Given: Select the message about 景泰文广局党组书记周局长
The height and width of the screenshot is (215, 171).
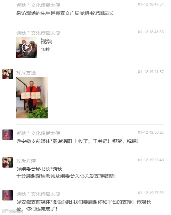Looking at the screenshot, I should tap(65, 13).
